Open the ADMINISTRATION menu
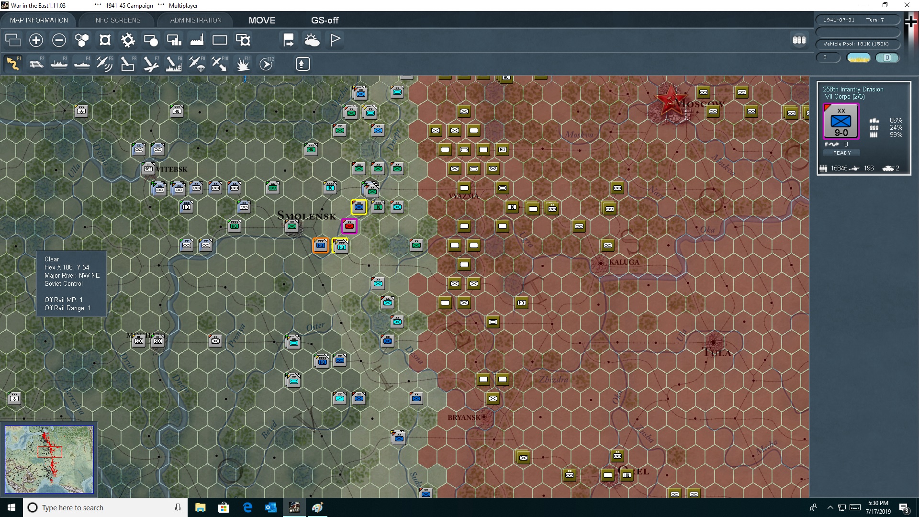The width and height of the screenshot is (919, 517). 195,20
